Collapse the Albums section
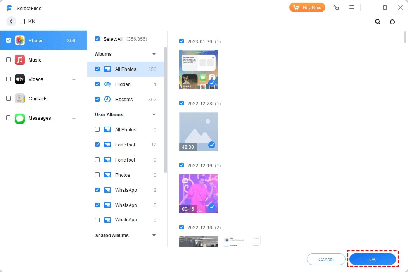Viewport: 408px width, 272px height. click(x=154, y=54)
